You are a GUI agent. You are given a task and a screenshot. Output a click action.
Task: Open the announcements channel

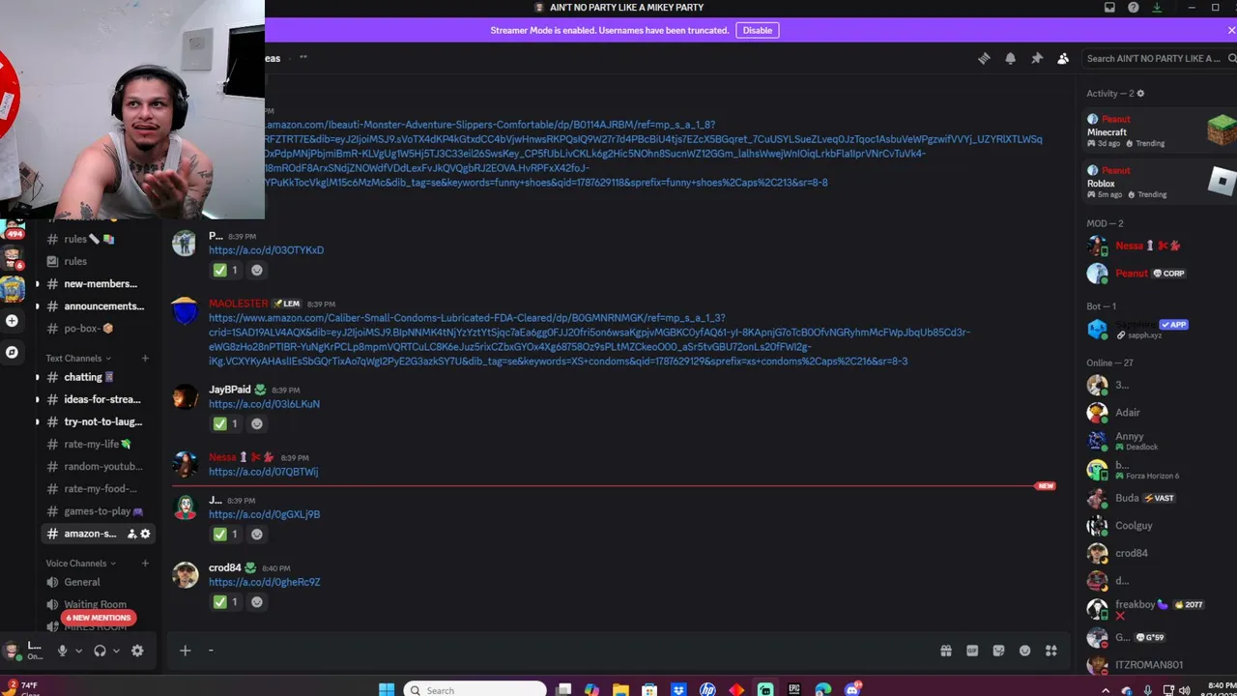click(x=96, y=306)
